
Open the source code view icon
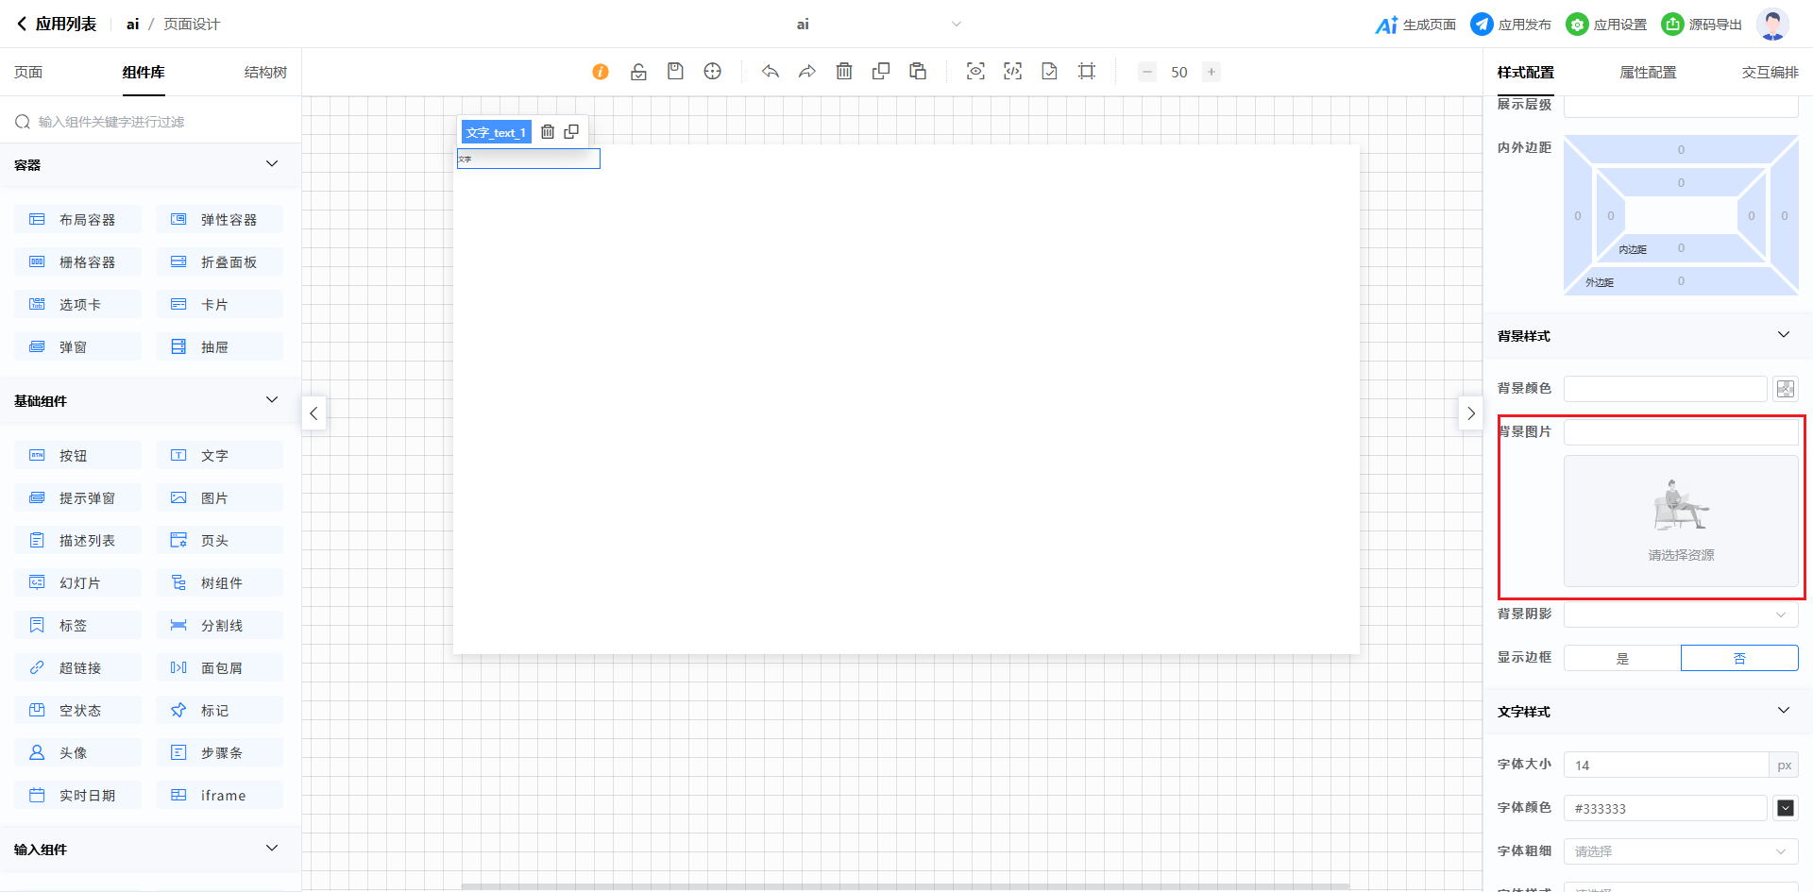[x=1012, y=72]
